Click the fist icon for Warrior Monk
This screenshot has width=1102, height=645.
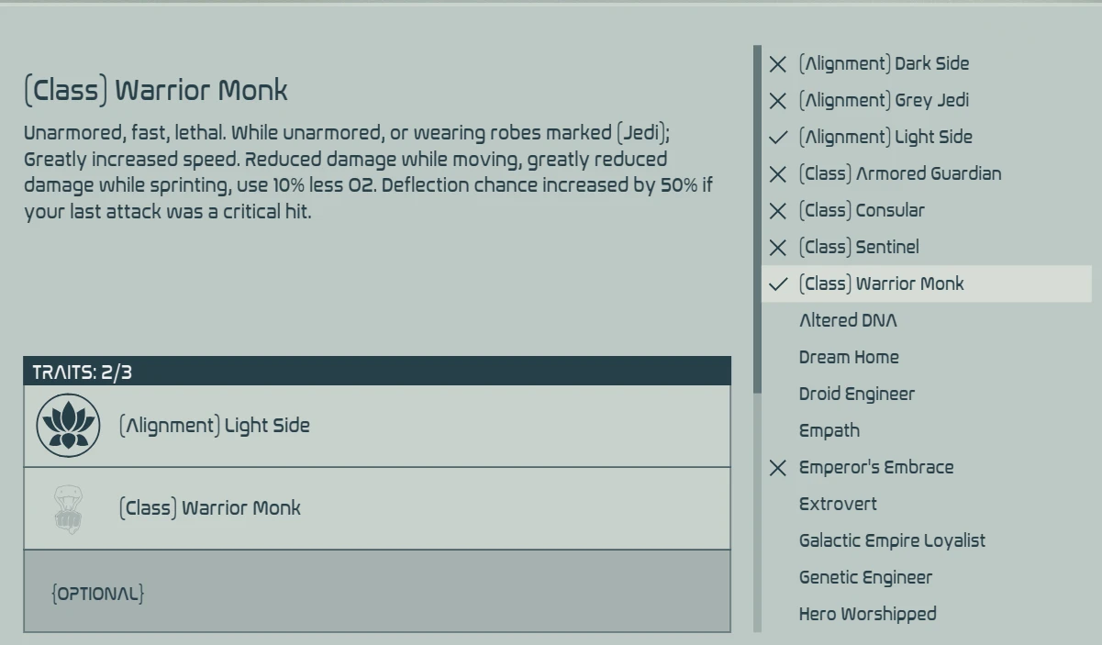(x=68, y=508)
